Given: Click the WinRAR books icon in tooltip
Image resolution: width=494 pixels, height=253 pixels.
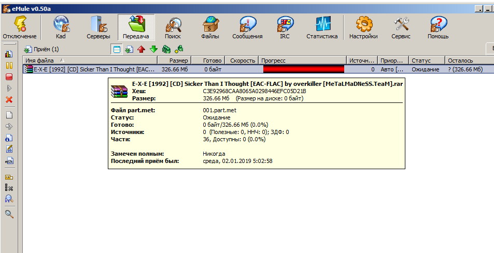Looking at the screenshot, I should [119, 91].
